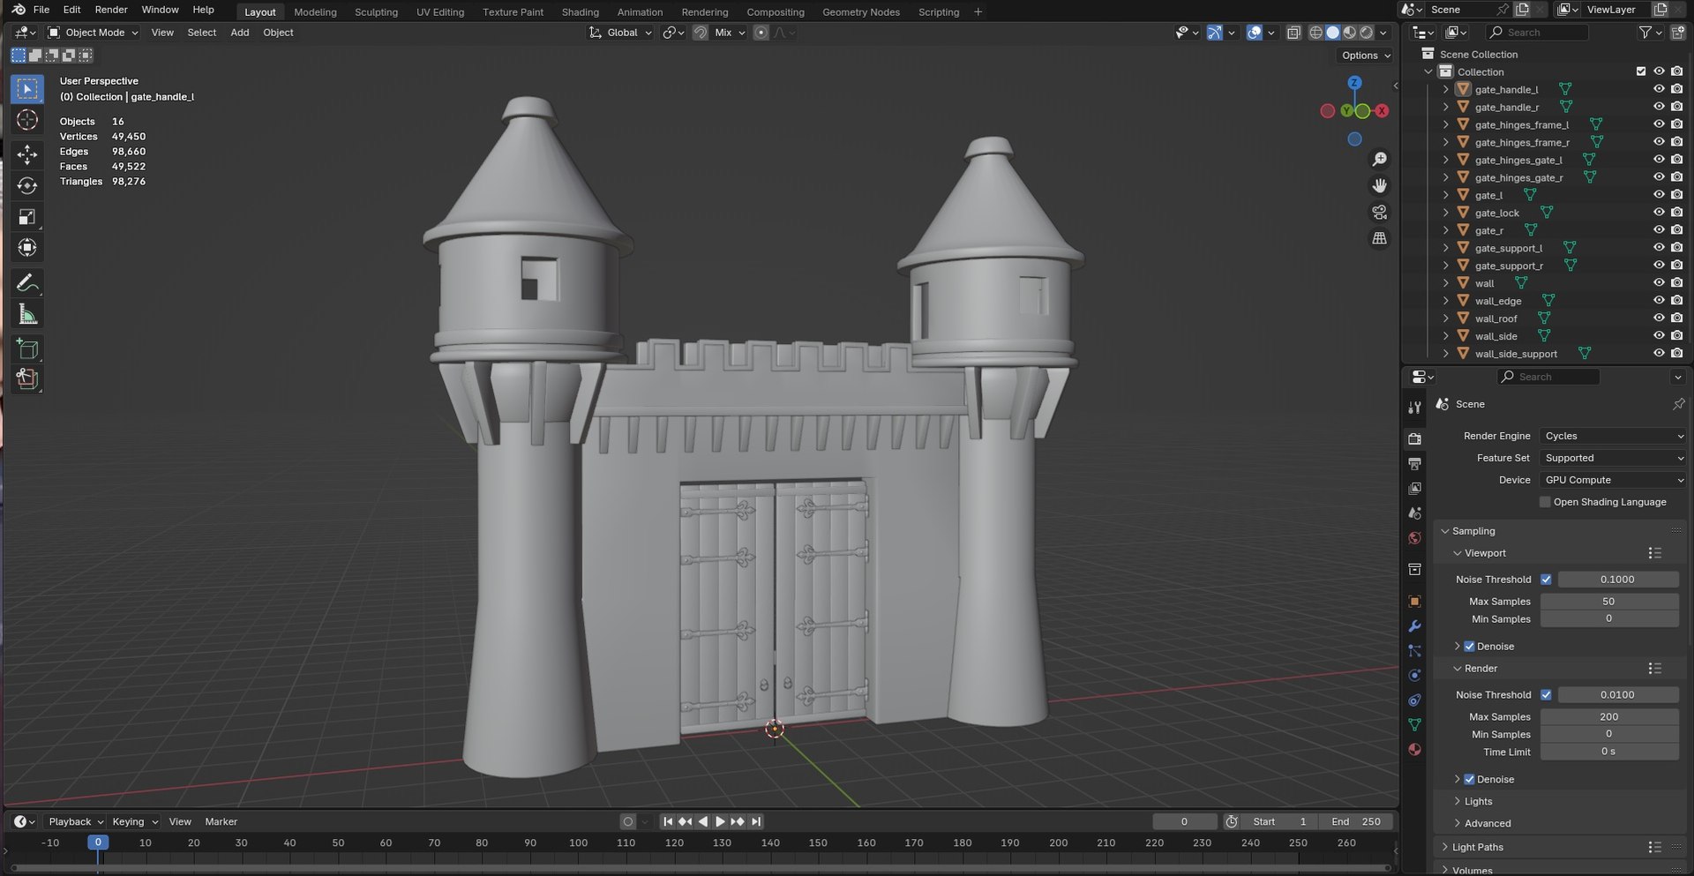Open the timeline Playback menu
This screenshot has width=1694, height=876.
coord(75,821)
